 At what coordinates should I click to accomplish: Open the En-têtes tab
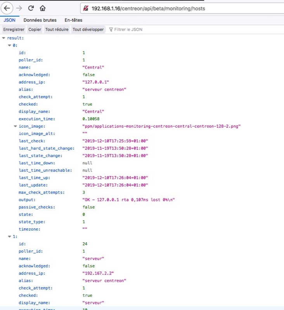[x=73, y=20]
